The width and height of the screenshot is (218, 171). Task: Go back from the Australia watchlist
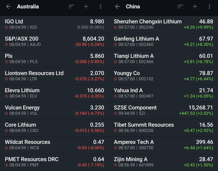click(x=8, y=6)
